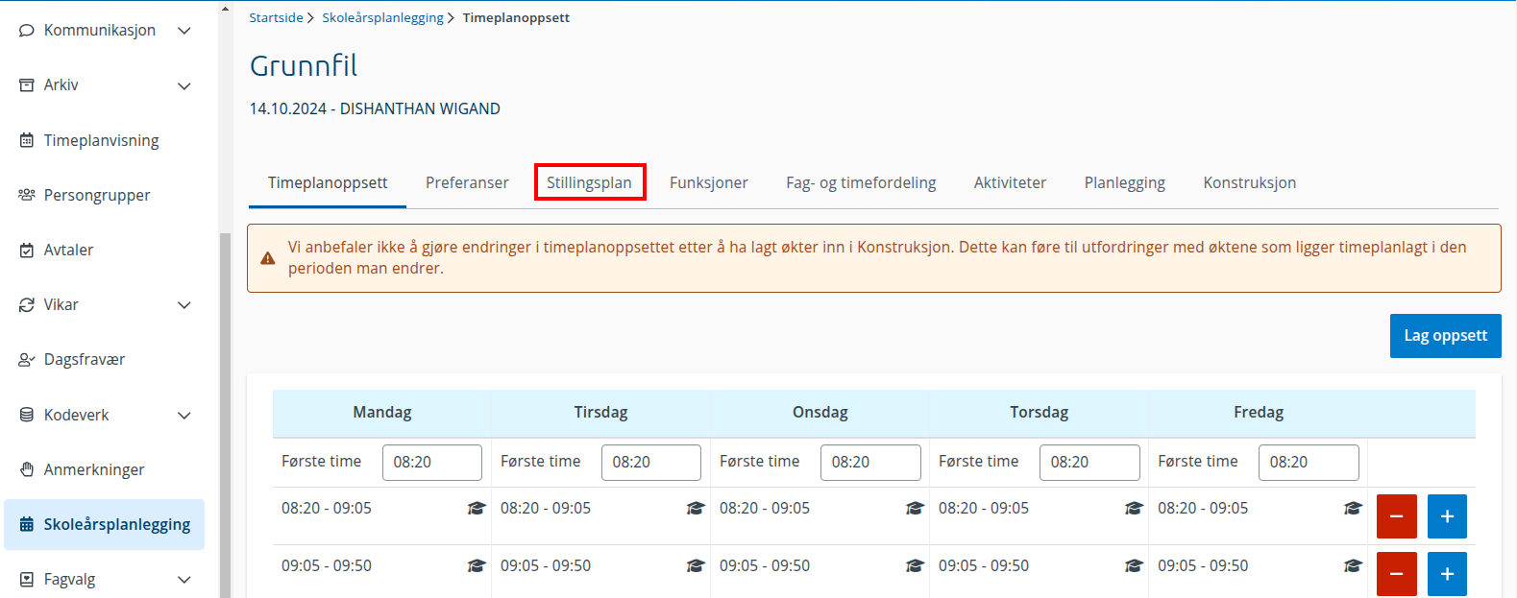Click graduation cap icon in Tirsdag 09:05 - 09:50
This screenshot has height=598, width=1517.
(x=696, y=565)
